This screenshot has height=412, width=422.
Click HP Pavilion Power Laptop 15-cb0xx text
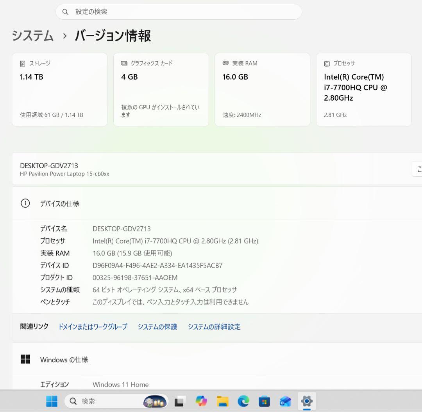click(64, 174)
